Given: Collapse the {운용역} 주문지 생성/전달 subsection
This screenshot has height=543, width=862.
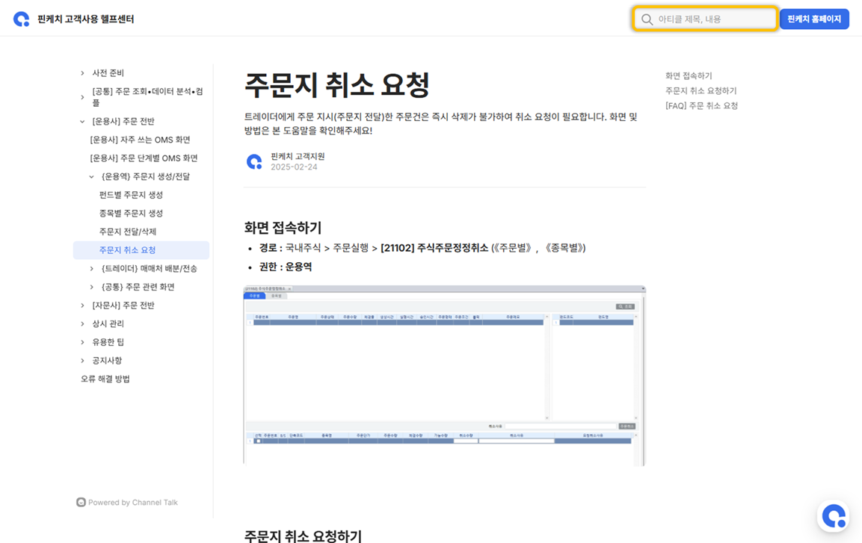Looking at the screenshot, I should click(x=92, y=177).
